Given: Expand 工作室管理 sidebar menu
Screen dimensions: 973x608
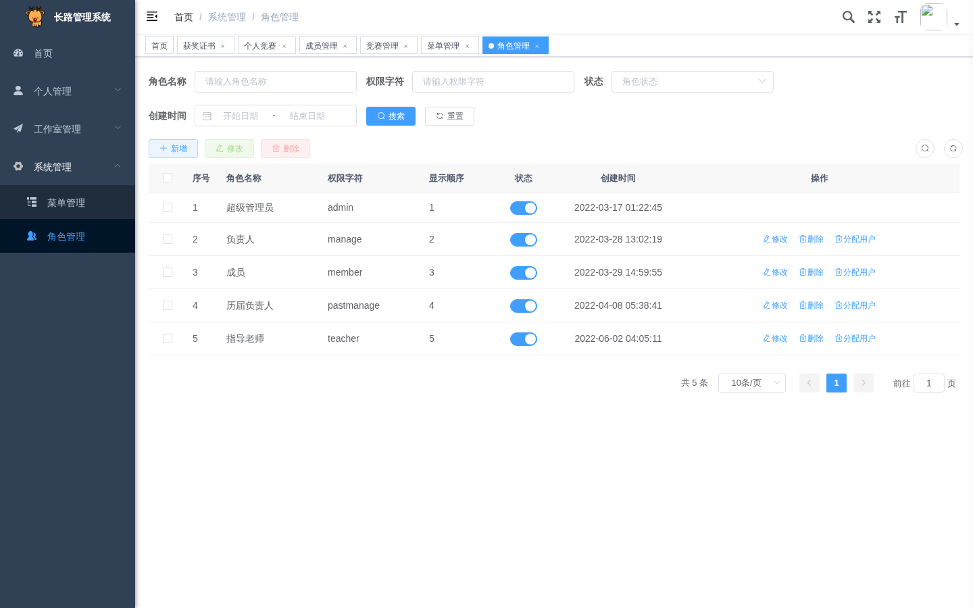Looking at the screenshot, I should (x=68, y=128).
